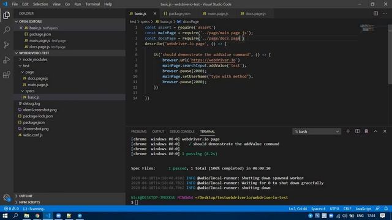
Task: Open File Explorer from the taskbar
Action: click(x=26, y=216)
